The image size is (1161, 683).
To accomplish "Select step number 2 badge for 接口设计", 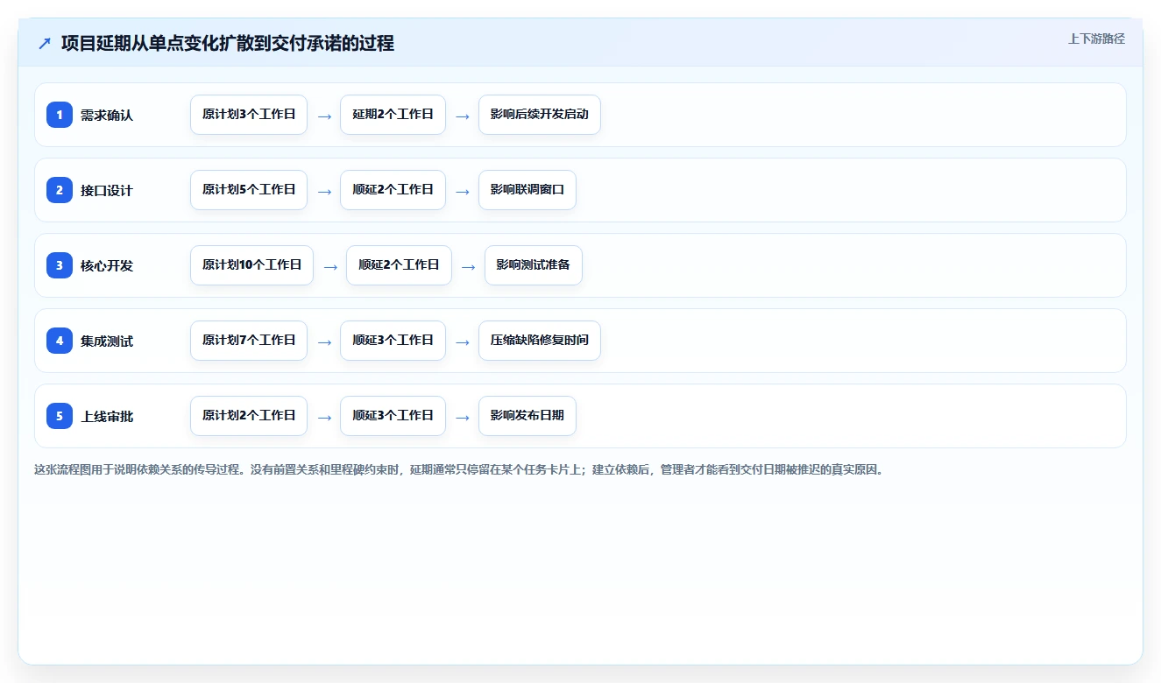I will pos(60,190).
